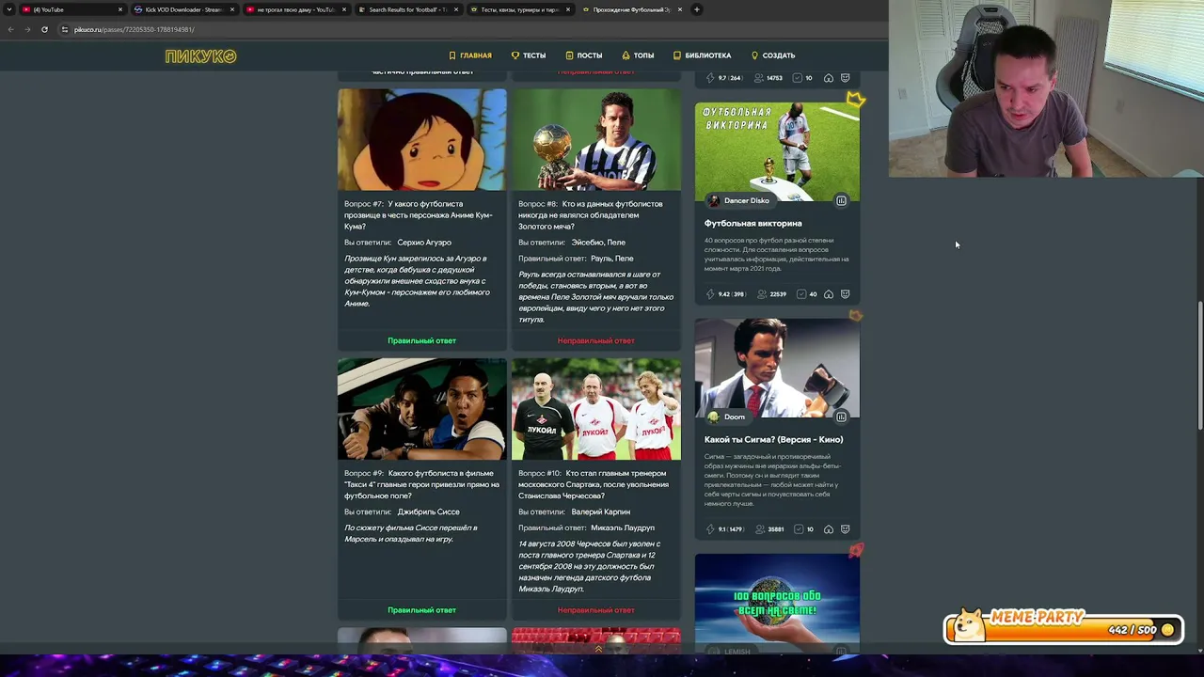Click the mask icon beside 14753 players
This screenshot has width=1204, height=677.
pos(845,78)
